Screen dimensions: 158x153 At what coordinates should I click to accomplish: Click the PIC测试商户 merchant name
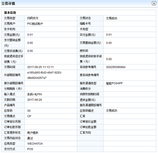pyautogui.click(x=35, y=24)
